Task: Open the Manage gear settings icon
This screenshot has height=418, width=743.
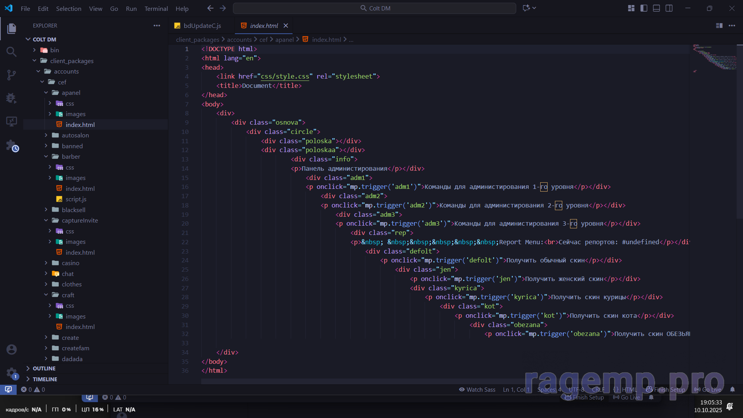Action: (x=12, y=373)
